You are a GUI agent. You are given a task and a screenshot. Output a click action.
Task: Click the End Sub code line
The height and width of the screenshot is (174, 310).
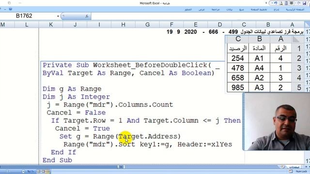[x=57, y=160]
